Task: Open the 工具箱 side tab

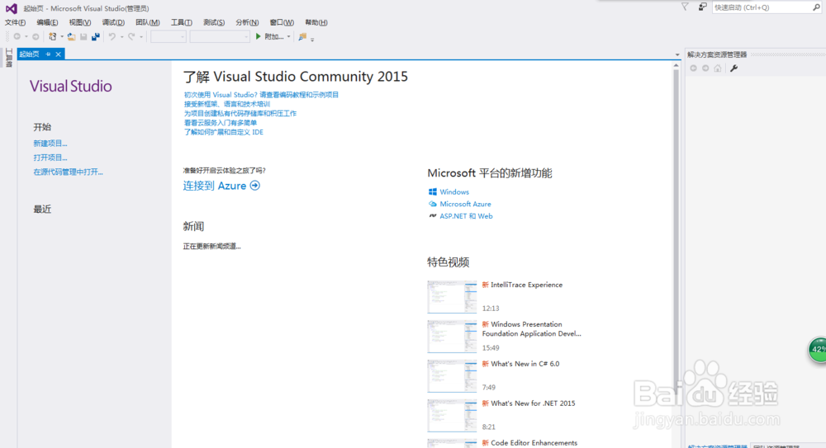Action: (8, 58)
